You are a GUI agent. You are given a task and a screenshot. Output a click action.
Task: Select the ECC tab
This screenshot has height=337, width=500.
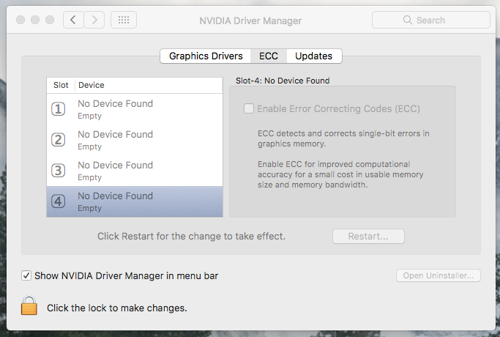269,56
